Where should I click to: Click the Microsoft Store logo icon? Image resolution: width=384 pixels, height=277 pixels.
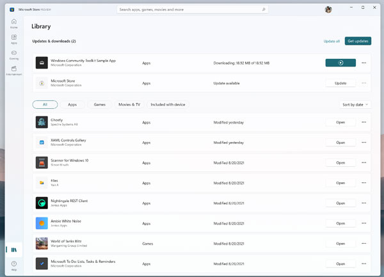pos(12,10)
